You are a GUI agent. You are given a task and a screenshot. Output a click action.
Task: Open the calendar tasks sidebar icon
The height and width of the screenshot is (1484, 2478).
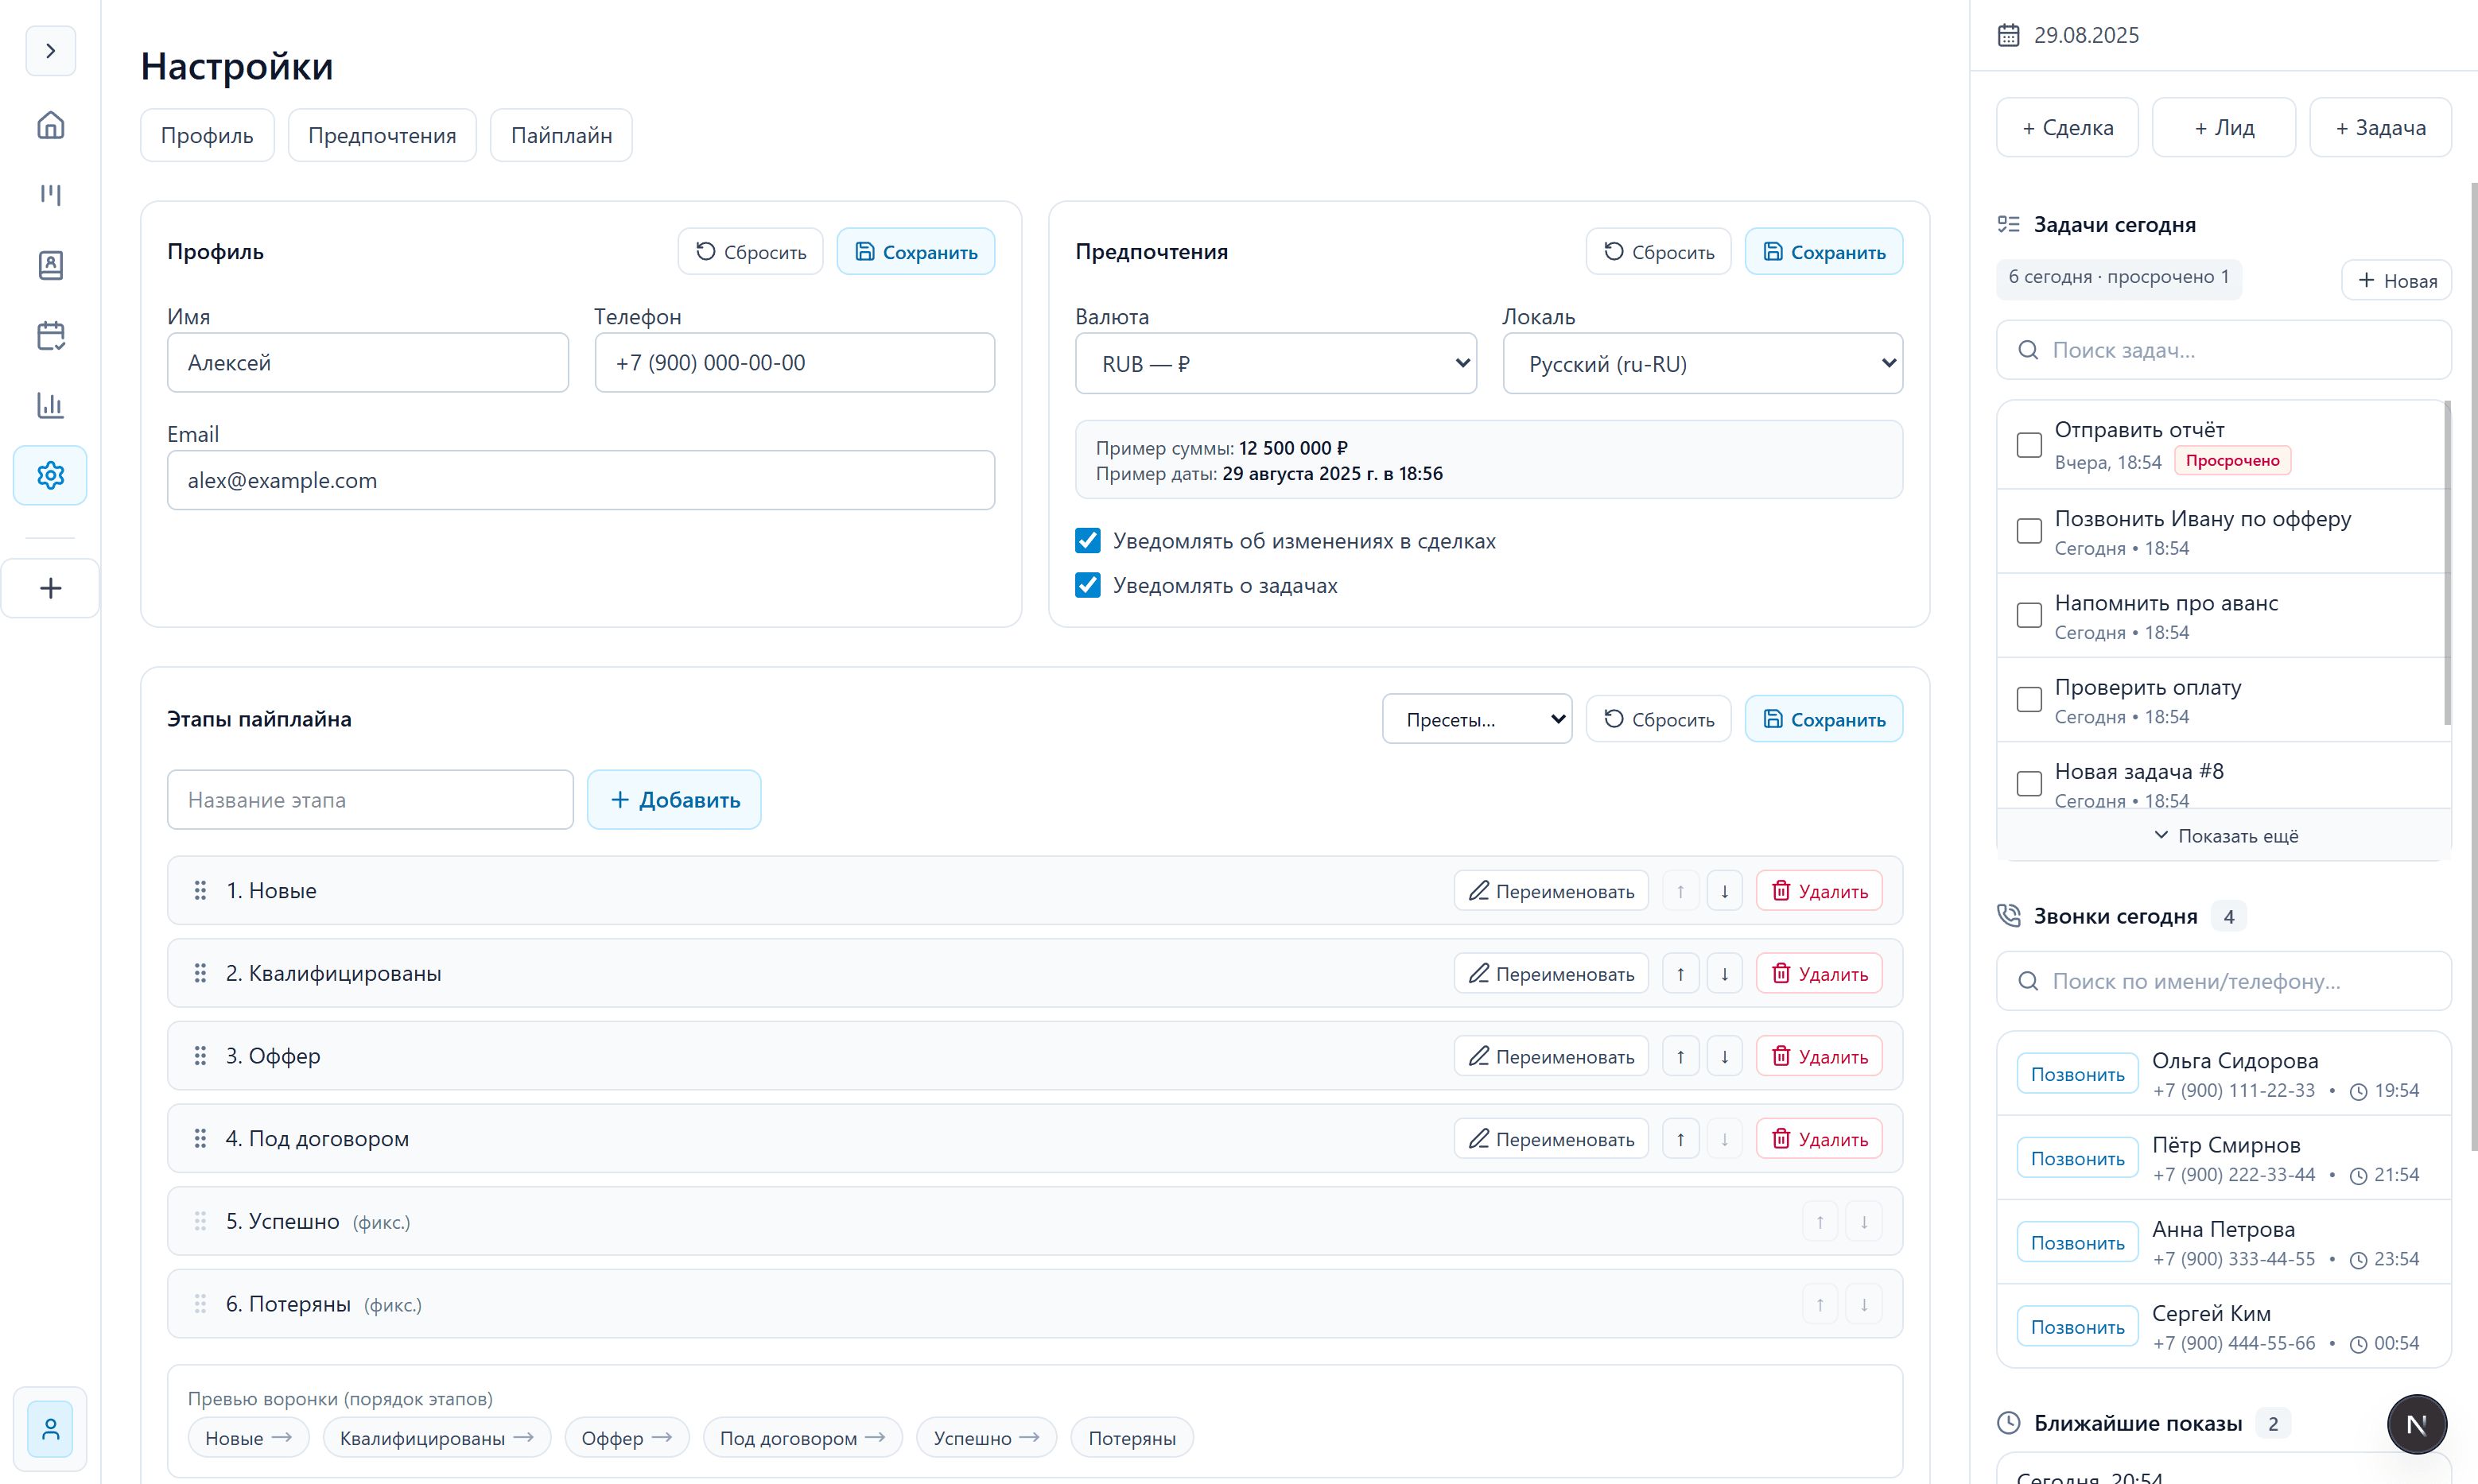pos(50,335)
